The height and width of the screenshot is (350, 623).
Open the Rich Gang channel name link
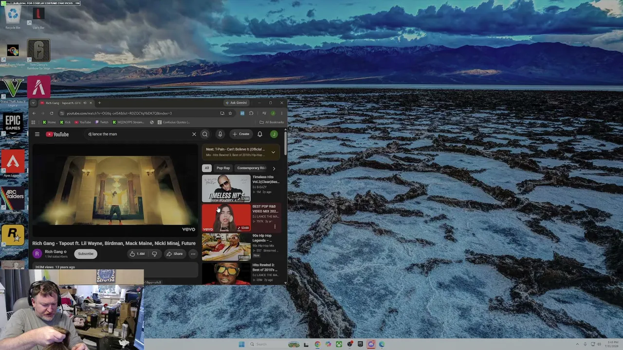[x=54, y=252]
